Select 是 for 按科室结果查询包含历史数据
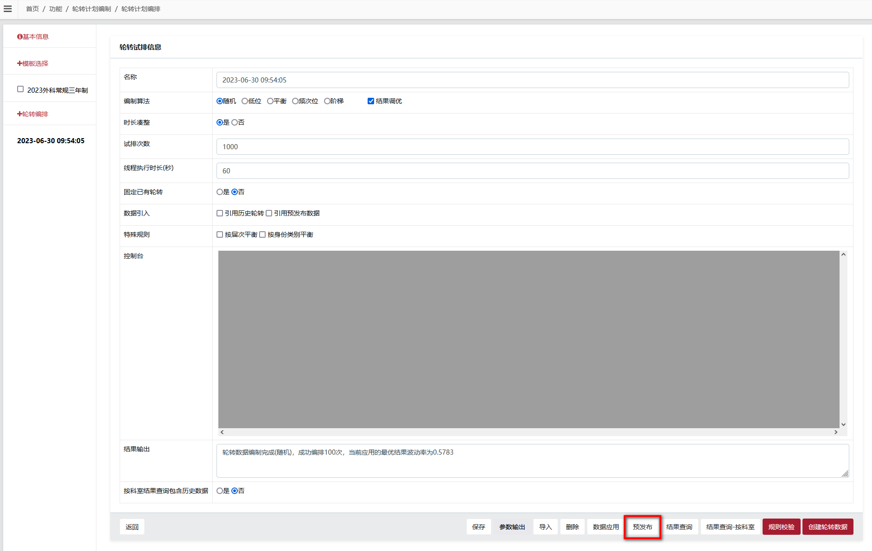This screenshot has width=872, height=551. coord(220,491)
